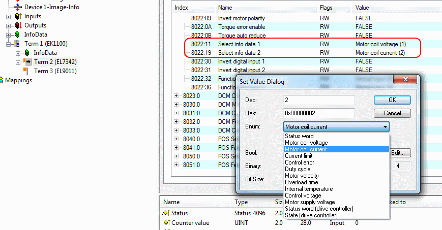Expand object index 8031:0
This screenshot has height=230, width=442.
pos(176,113)
